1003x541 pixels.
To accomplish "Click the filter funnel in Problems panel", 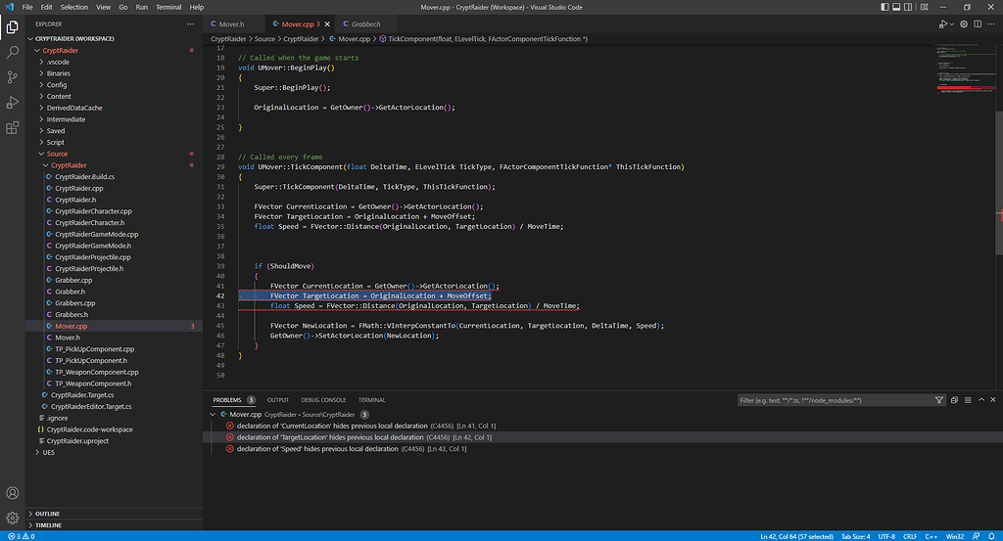I will click(940, 400).
